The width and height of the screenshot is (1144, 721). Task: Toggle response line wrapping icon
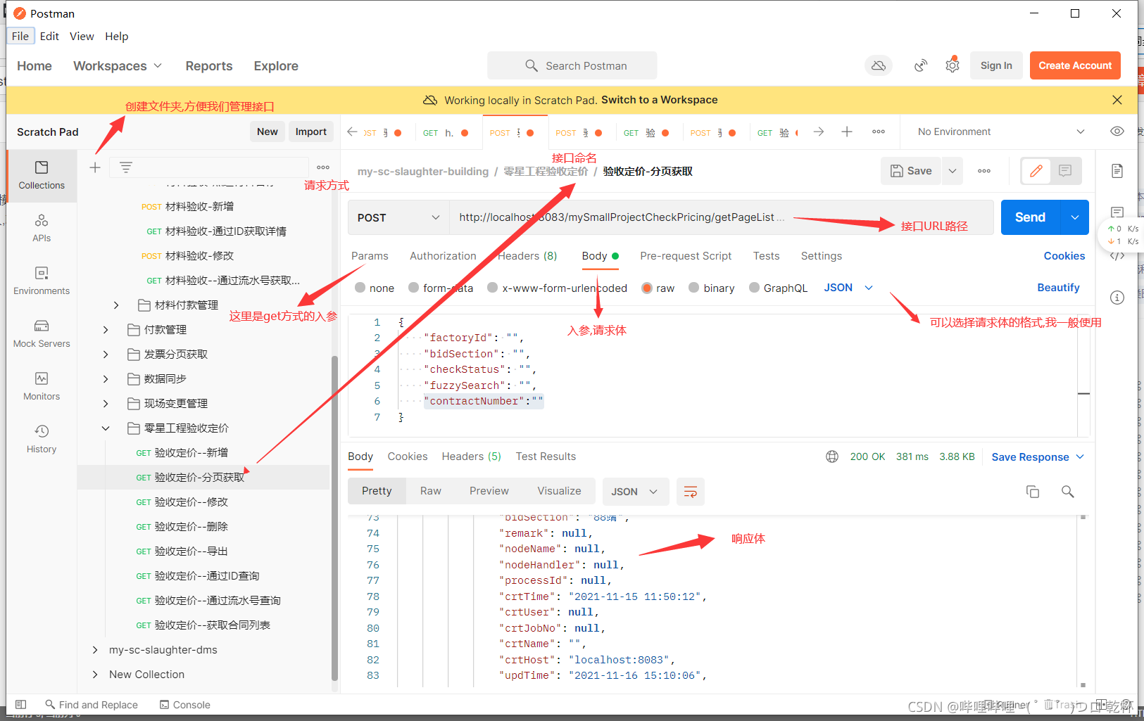point(691,492)
